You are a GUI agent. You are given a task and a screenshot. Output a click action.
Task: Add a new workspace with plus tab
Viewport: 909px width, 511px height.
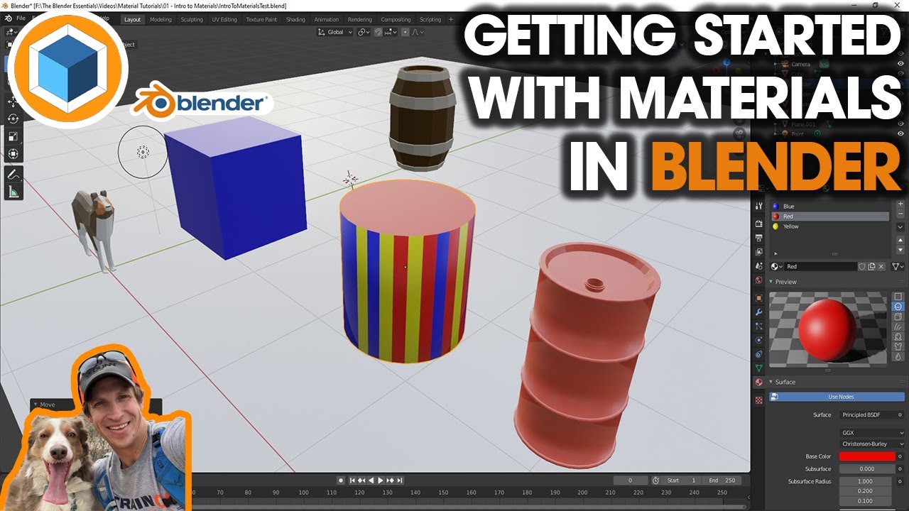pyautogui.click(x=450, y=20)
